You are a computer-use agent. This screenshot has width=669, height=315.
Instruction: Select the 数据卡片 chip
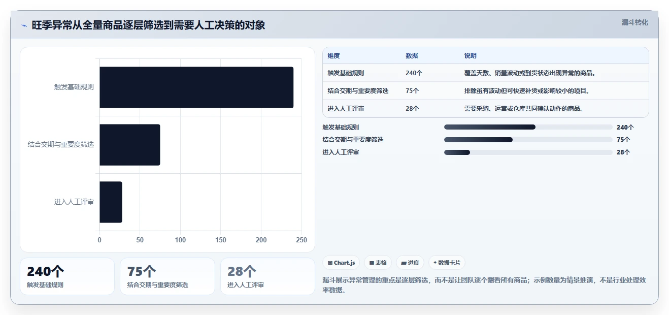point(447,263)
